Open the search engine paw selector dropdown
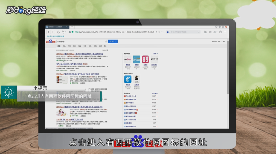Viewport: 276px width, 154px height. (x=168, y=32)
